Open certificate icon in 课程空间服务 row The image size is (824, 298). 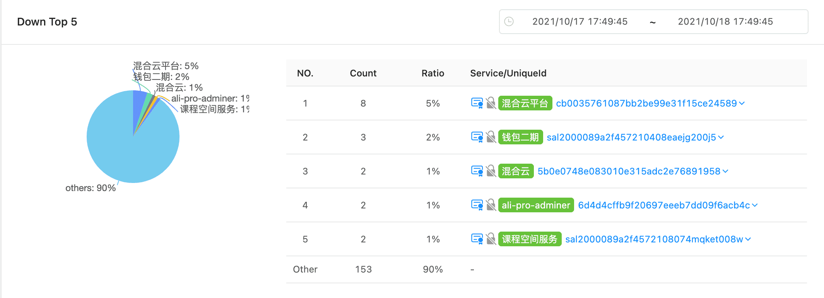[x=477, y=239]
